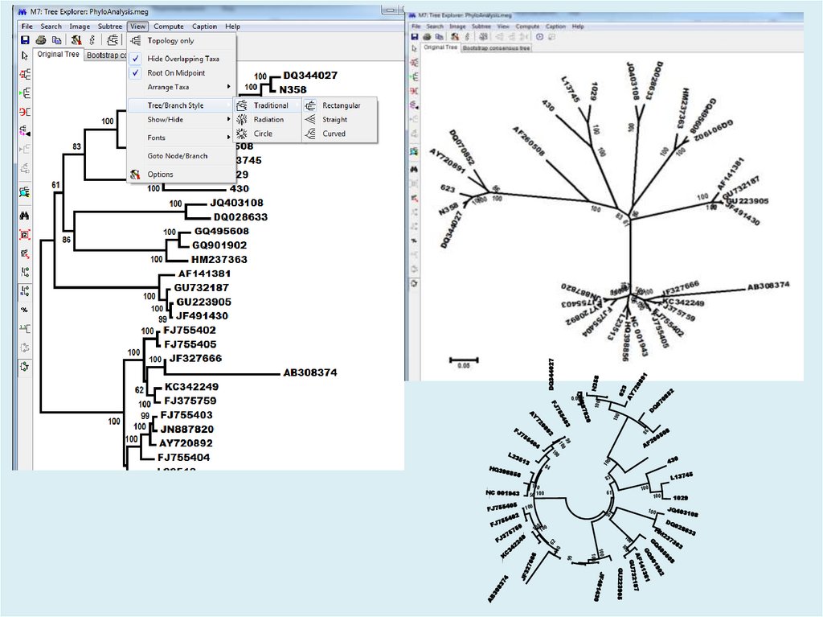Viewport: 823px width, 617px height.
Task: Click the Copy icon in right window toolbar
Action: (x=440, y=37)
